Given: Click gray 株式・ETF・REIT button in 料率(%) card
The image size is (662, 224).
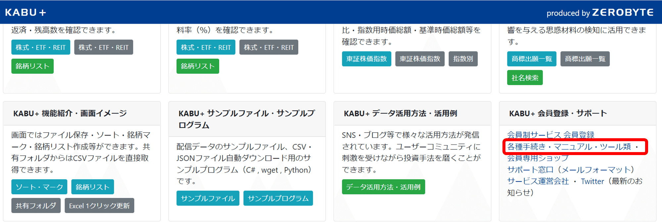Looking at the screenshot, I should click(269, 47).
